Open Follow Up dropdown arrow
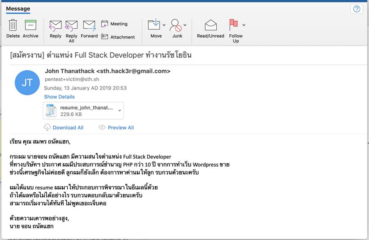 point(244,25)
